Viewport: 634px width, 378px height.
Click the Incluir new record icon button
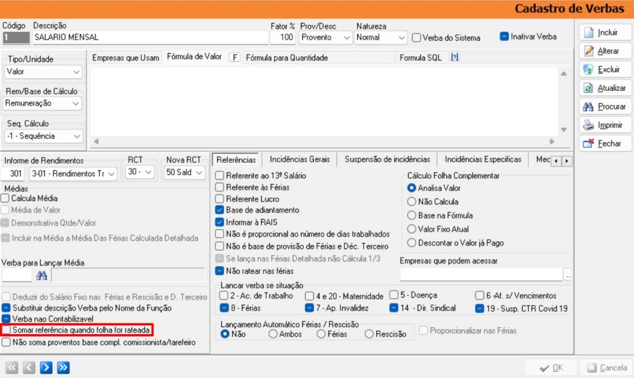click(604, 32)
